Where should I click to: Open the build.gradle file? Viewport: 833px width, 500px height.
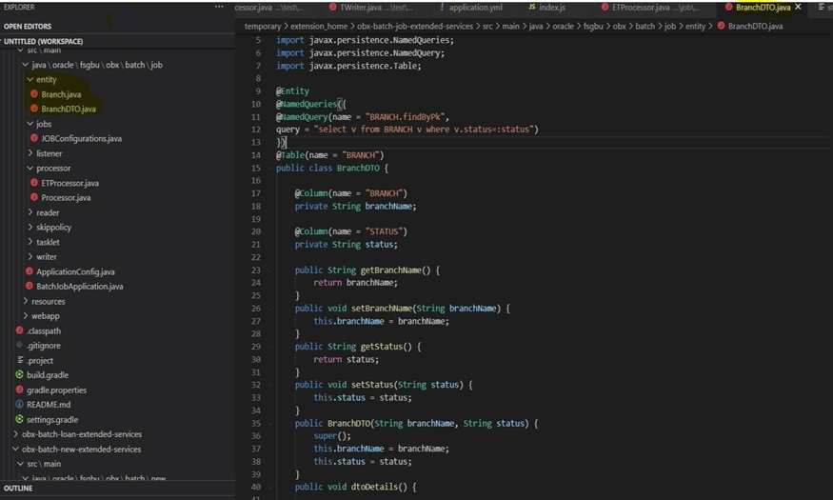[48, 374]
